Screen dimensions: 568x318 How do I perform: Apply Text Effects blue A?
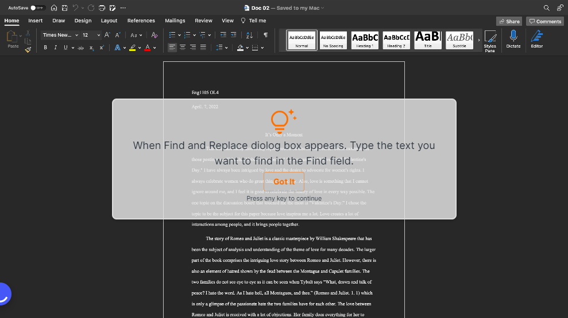tap(117, 48)
